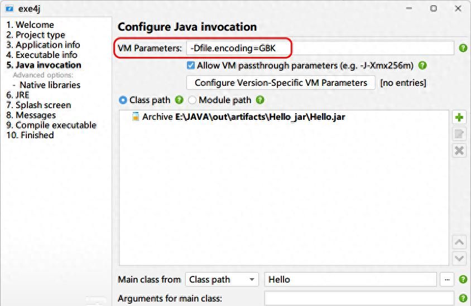The width and height of the screenshot is (471, 306).
Task: Click the ellipsis browse main class button
Action: [x=446, y=280]
